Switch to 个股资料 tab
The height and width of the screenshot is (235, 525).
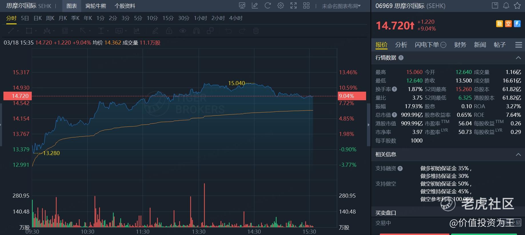(125, 6)
